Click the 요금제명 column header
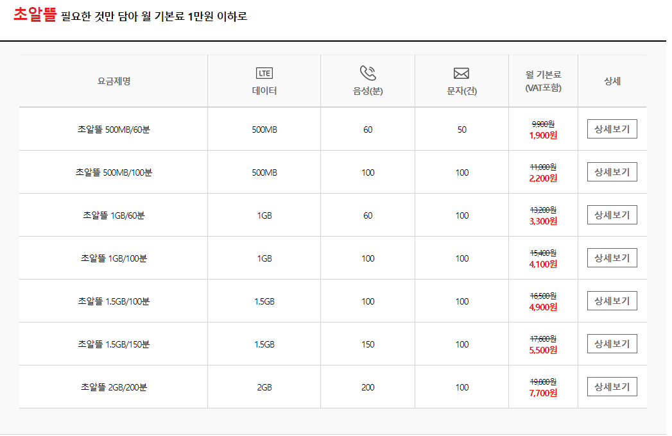Viewport: 672px width, 436px height. (x=114, y=81)
